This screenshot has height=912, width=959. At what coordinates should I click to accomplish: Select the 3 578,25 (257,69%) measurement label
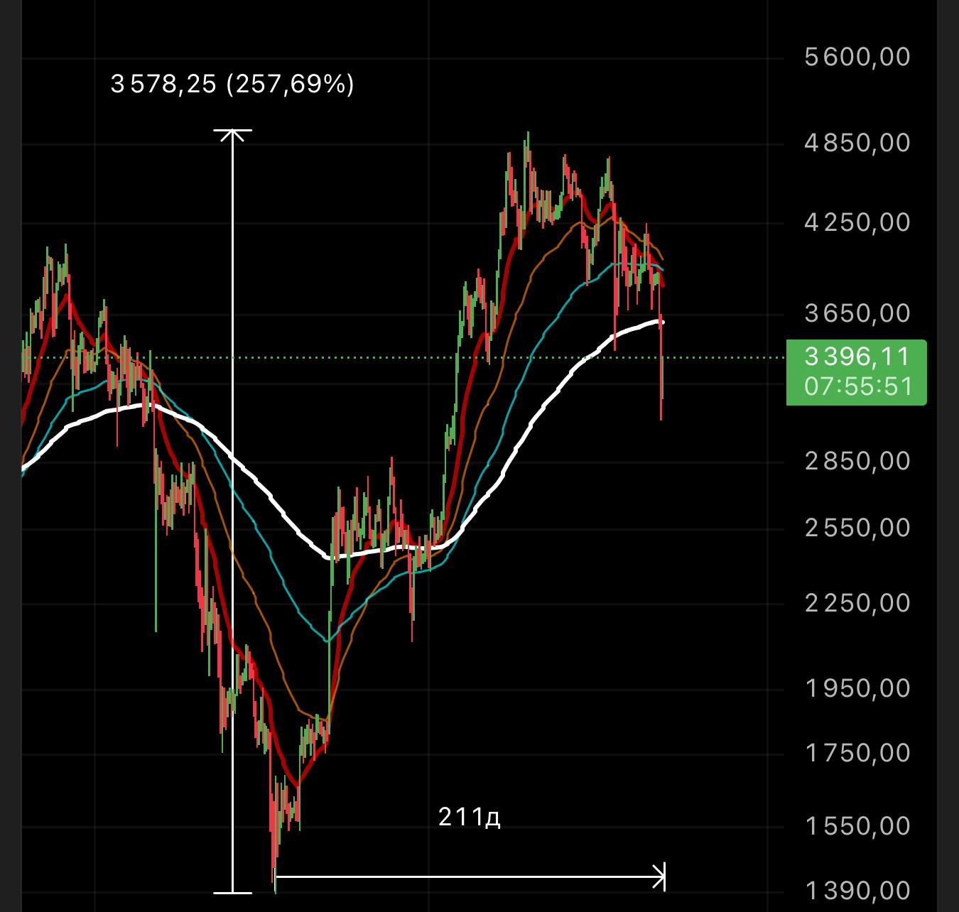[x=232, y=85]
